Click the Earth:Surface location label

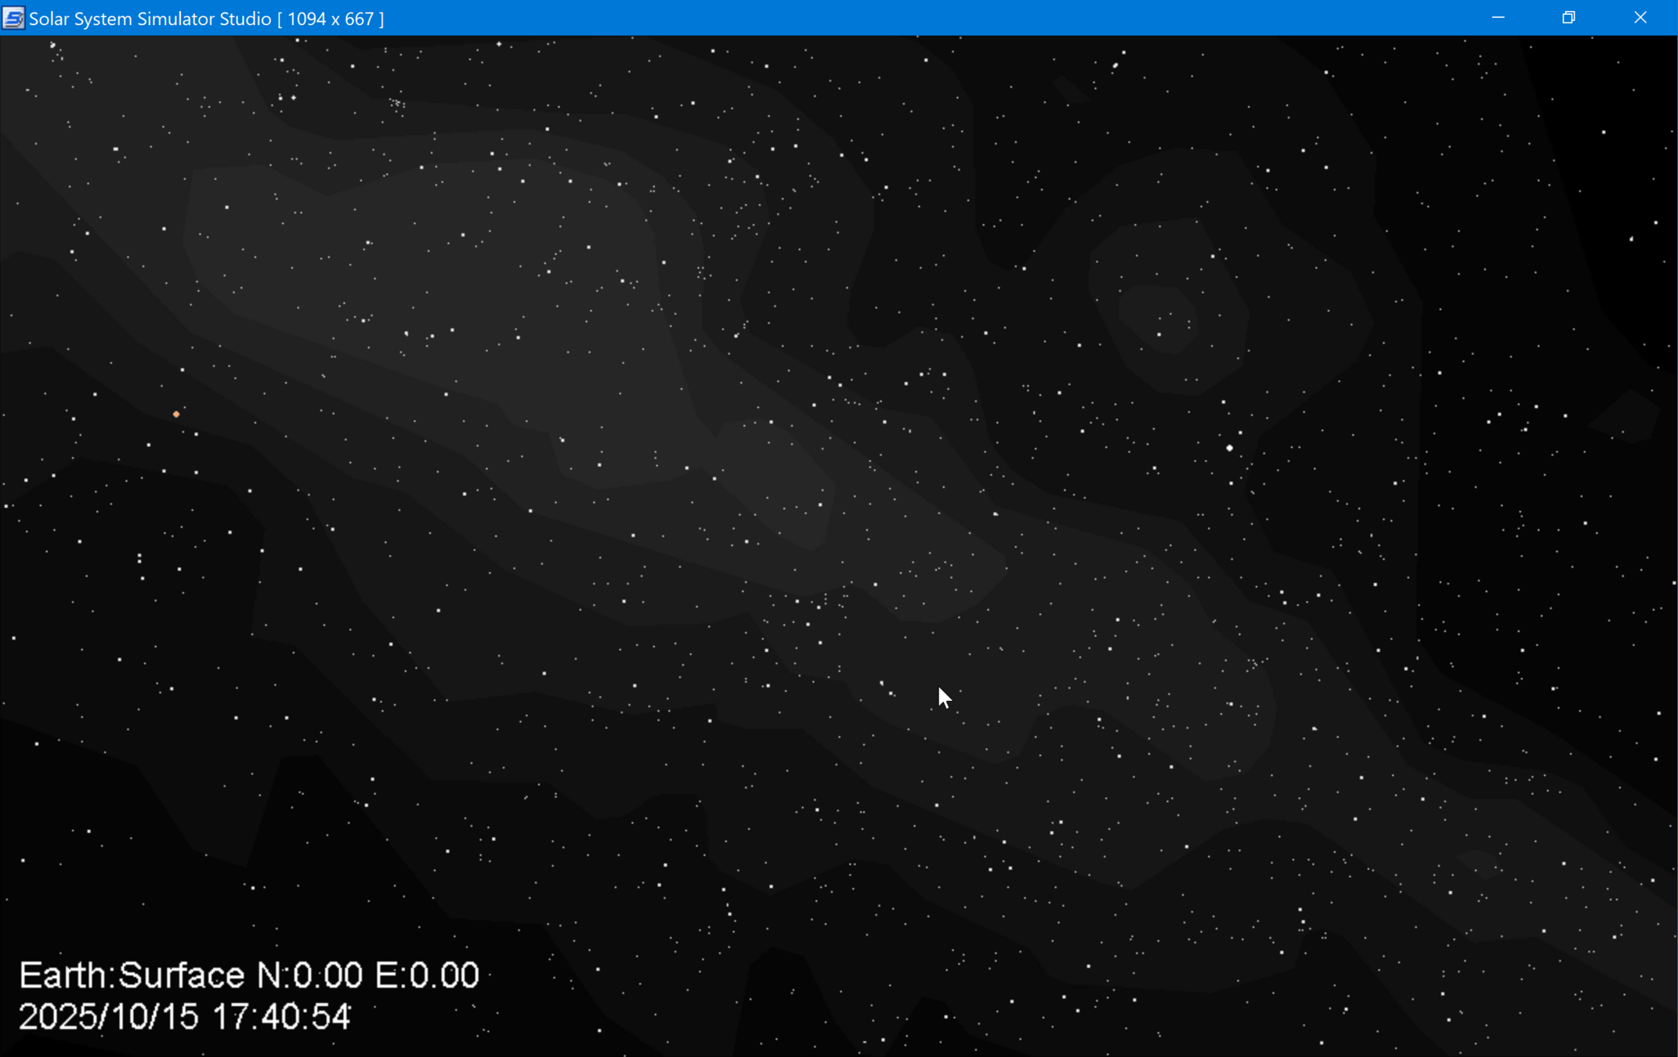pos(132,976)
